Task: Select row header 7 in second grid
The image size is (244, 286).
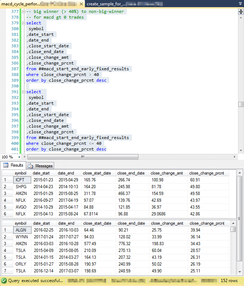Action: [7, 271]
